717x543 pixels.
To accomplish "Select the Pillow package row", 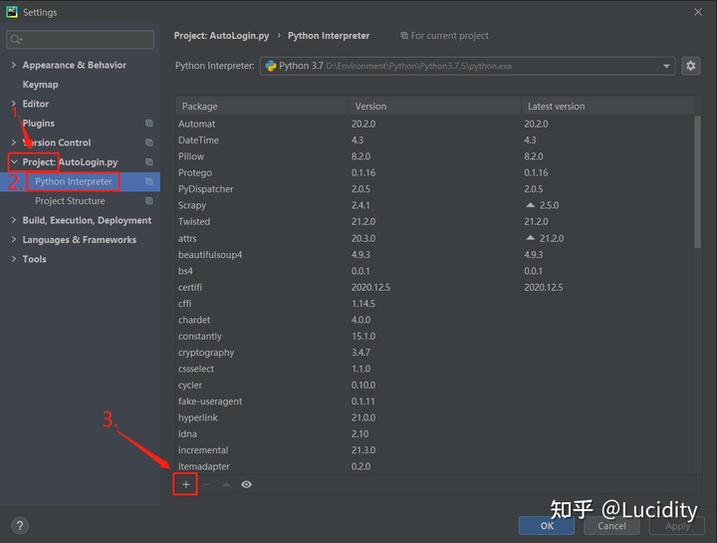I will [x=435, y=156].
